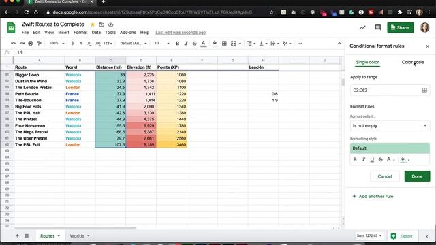Click the green Done button
This screenshot has width=436, height=245.
pyautogui.click(x=417, y=176)
